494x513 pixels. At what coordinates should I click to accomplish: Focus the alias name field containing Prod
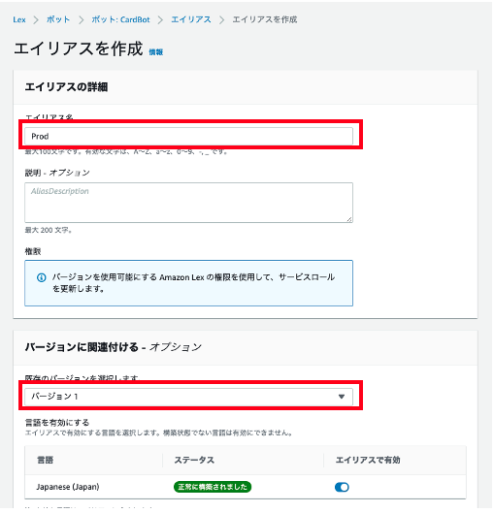click(188, 136)
